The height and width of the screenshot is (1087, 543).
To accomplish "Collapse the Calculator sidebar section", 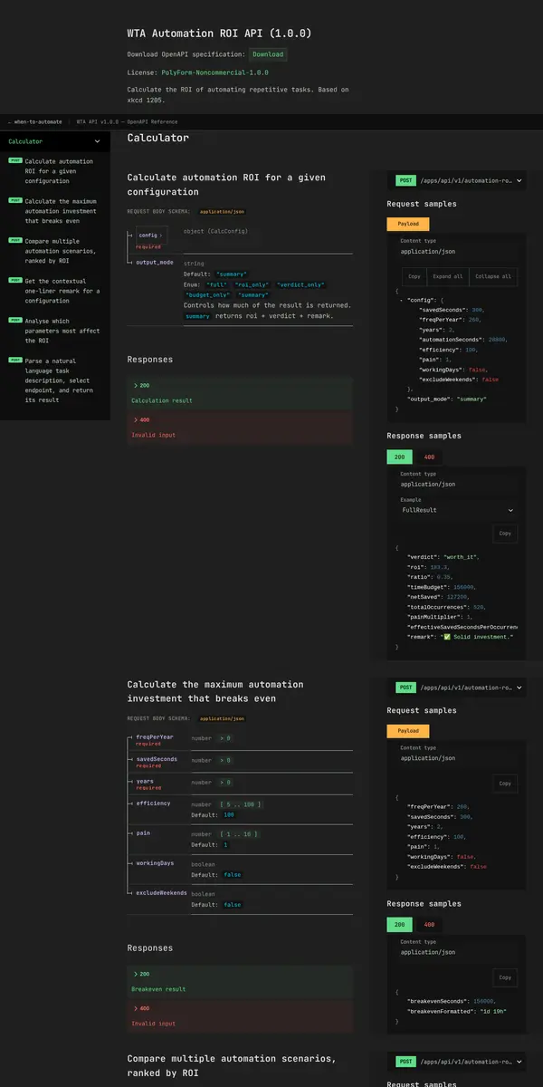I will [55, 141].
